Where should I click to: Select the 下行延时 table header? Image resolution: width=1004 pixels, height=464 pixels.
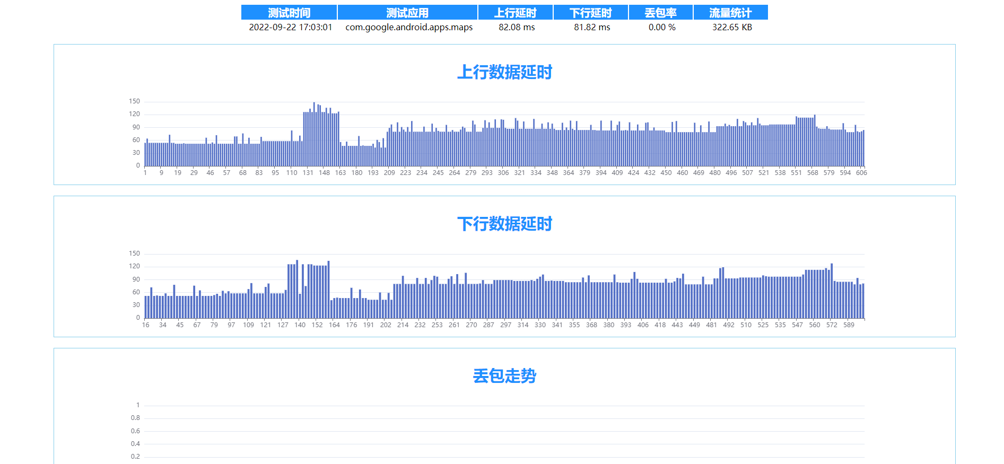tap(591, 12)
